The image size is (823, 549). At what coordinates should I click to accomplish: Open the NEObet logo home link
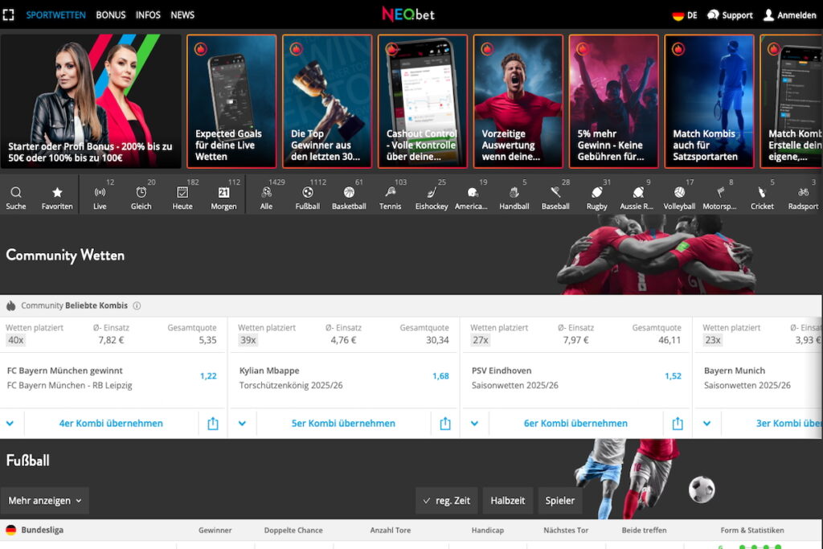point(408,14)
